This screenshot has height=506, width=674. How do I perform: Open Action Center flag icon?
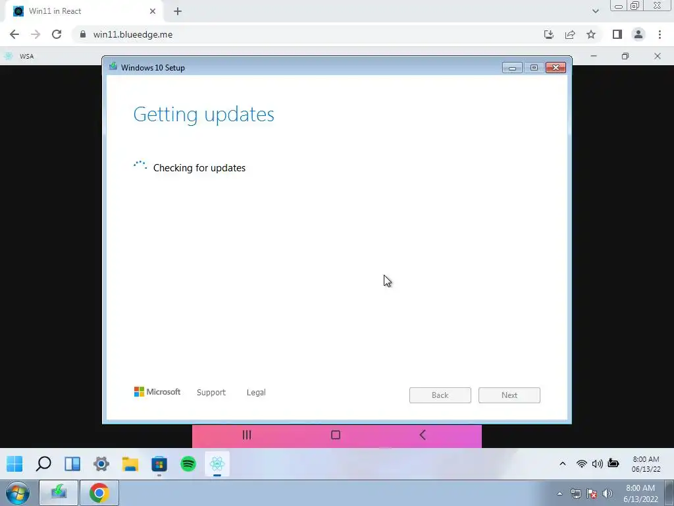(x=592, y=493)
